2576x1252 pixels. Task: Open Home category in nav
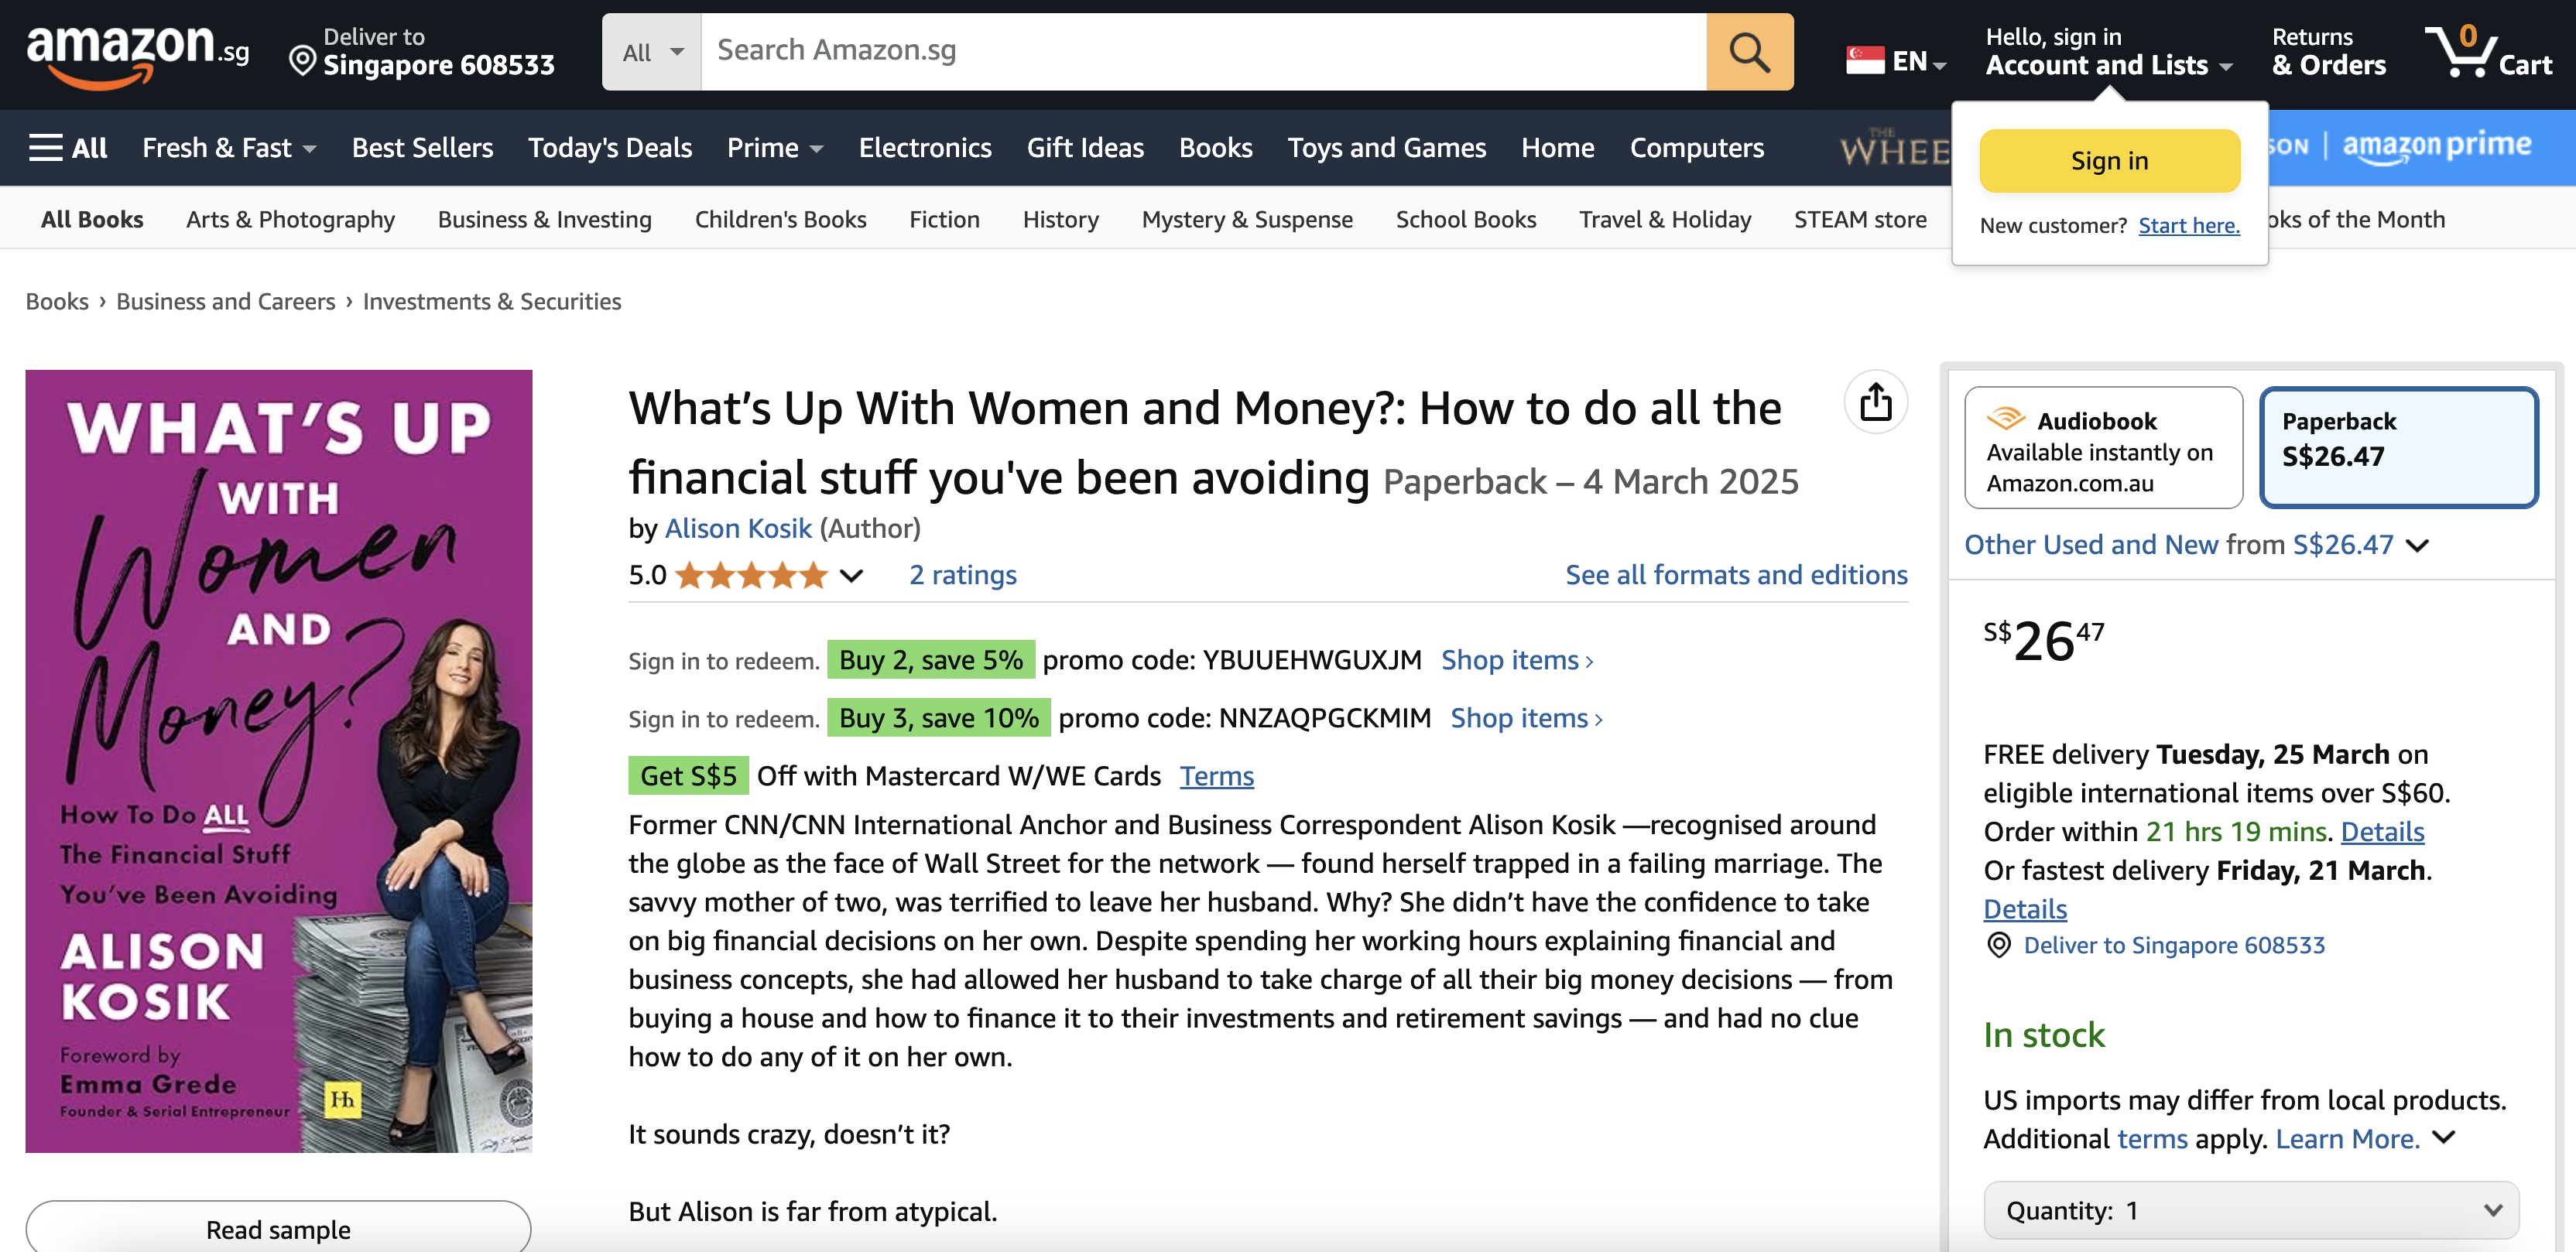click(1557, 147)
